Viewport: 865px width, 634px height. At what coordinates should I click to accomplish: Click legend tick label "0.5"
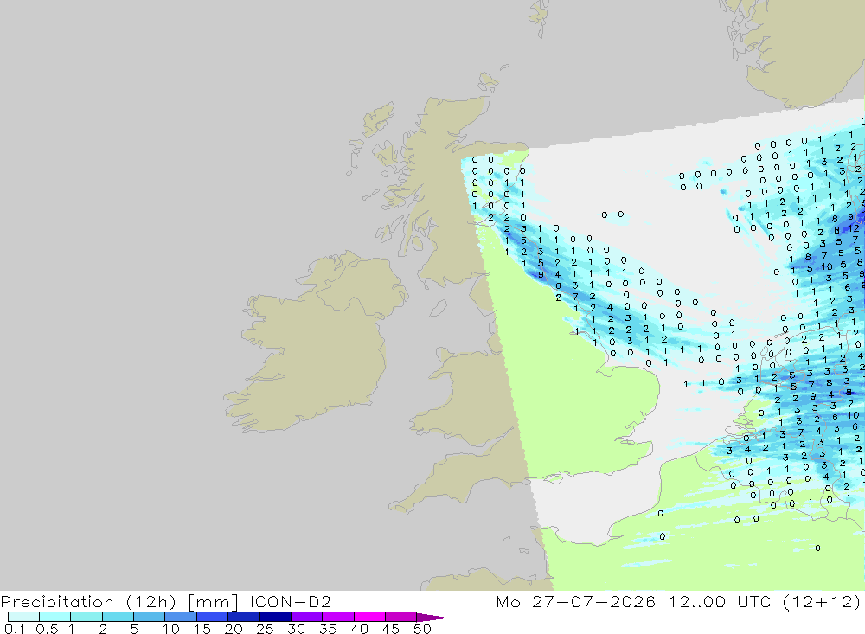coord(47,629)
